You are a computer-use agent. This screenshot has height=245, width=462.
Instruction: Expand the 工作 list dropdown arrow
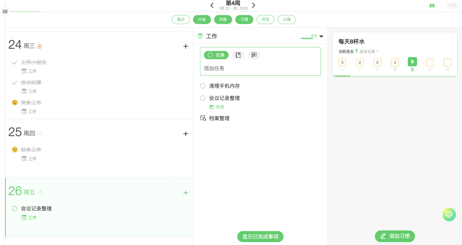click(x=321, y=36)
